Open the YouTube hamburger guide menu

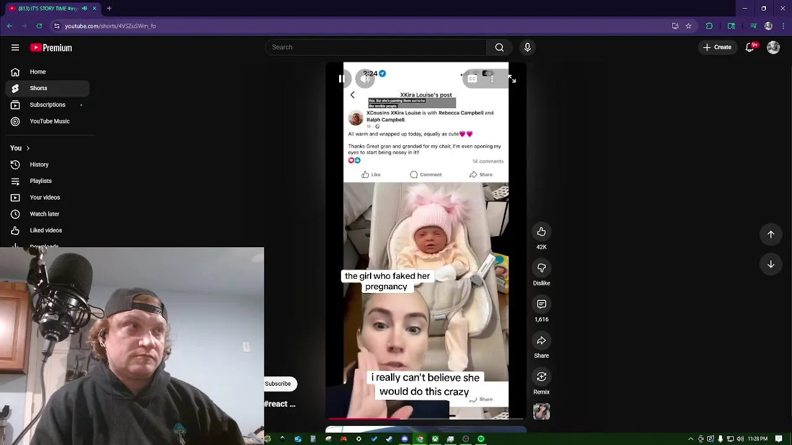[15, 48]
